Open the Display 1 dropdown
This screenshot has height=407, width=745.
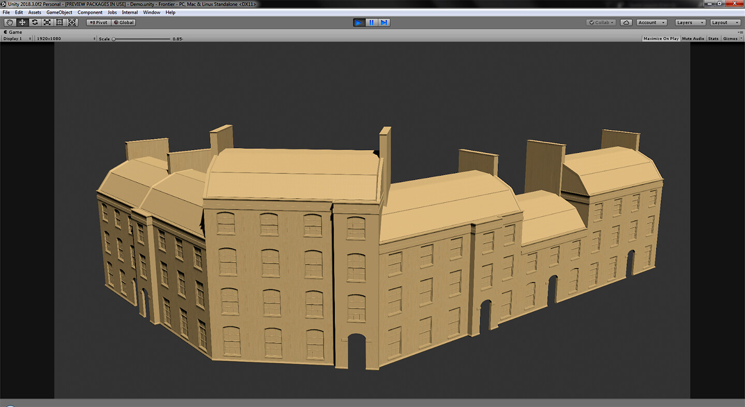(16, 38)
